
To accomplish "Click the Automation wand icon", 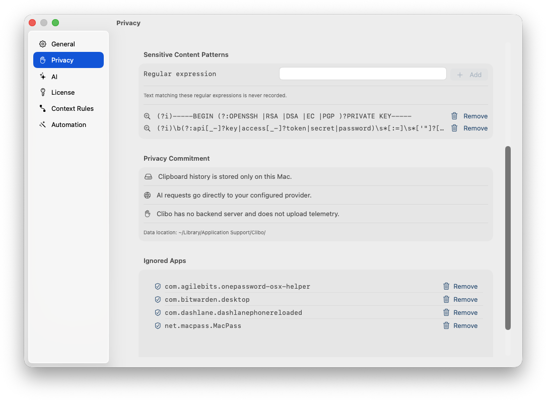I will (x=43, y=124).
